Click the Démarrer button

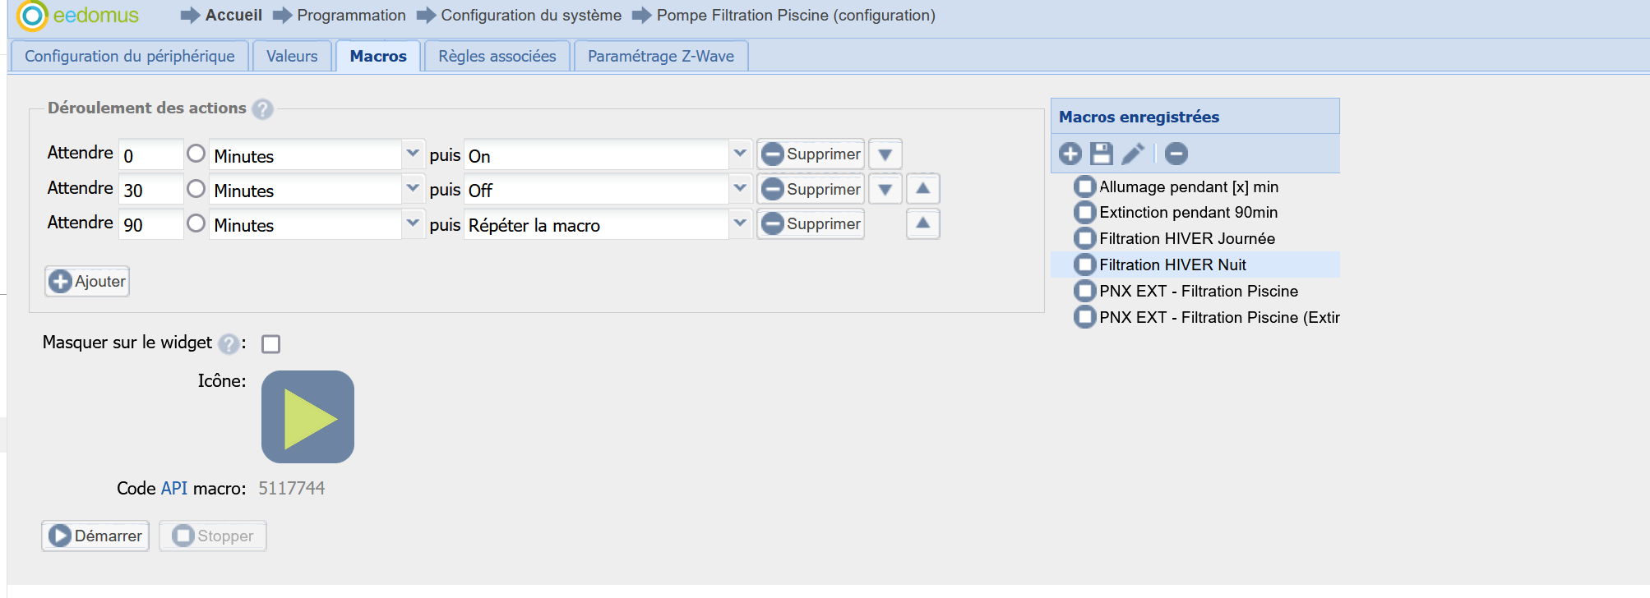95,536
